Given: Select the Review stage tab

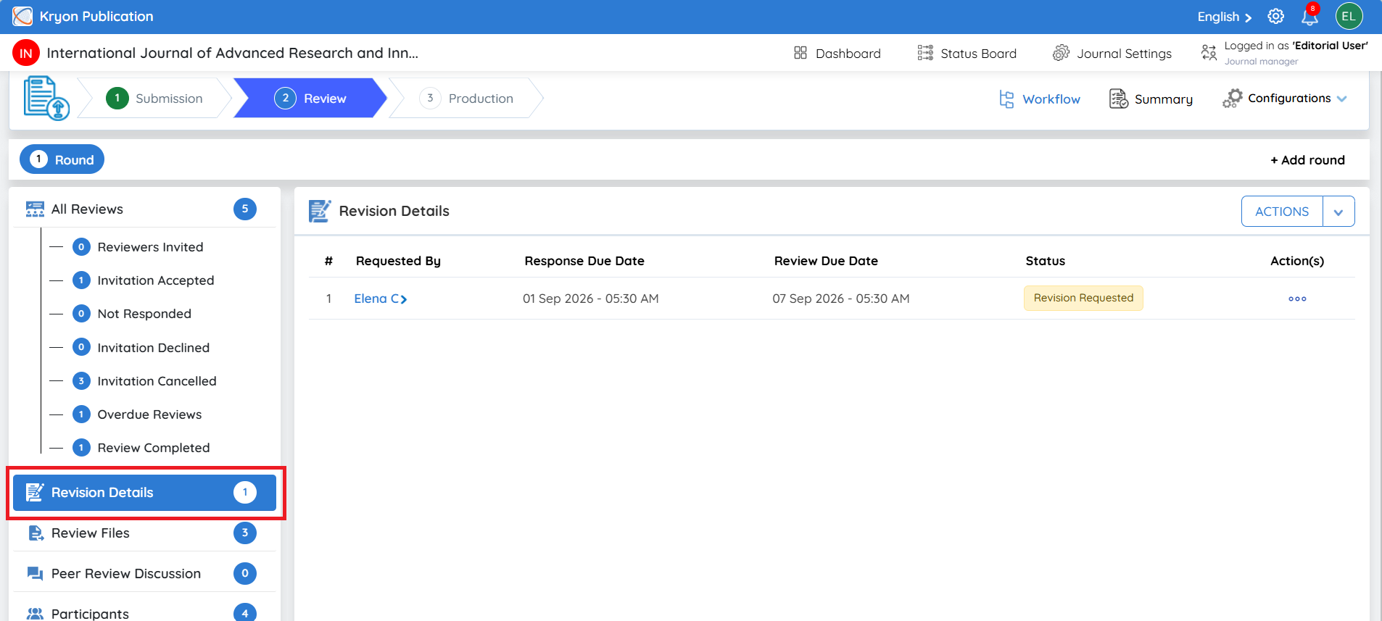Looking at the screenshot, I should coord(310,98).
